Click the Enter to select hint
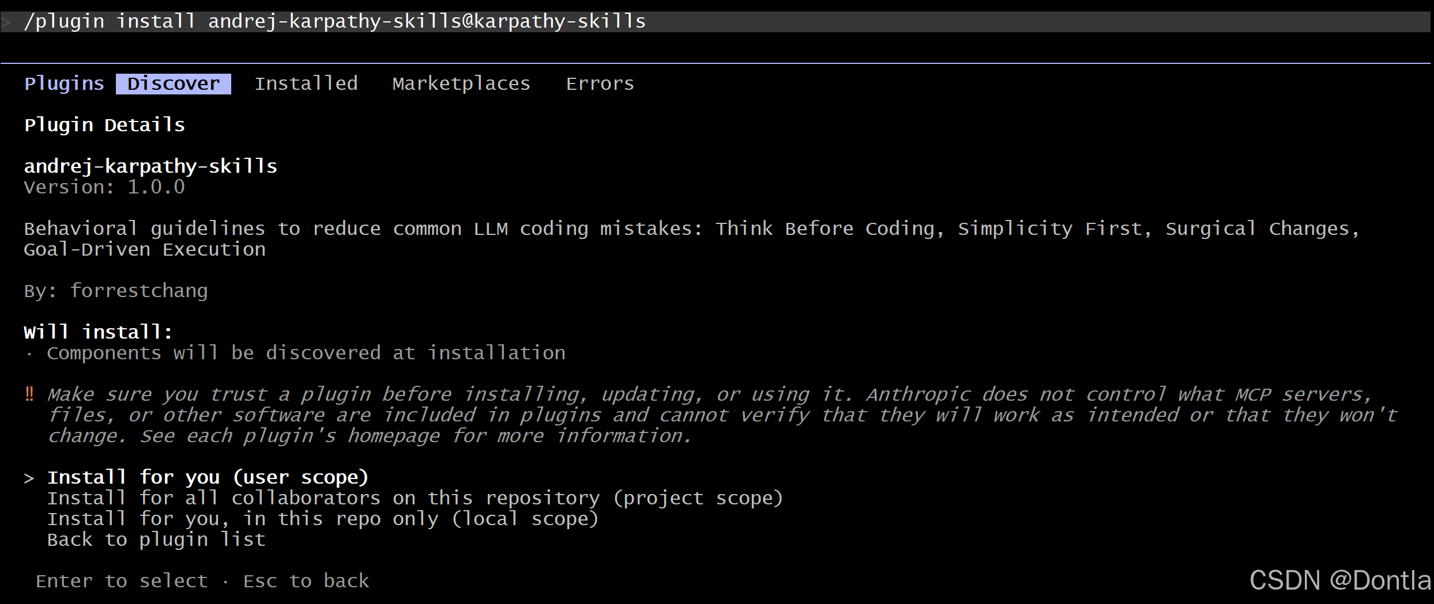This screenshot has width=1434, height=604. click(x=122, y=581)
